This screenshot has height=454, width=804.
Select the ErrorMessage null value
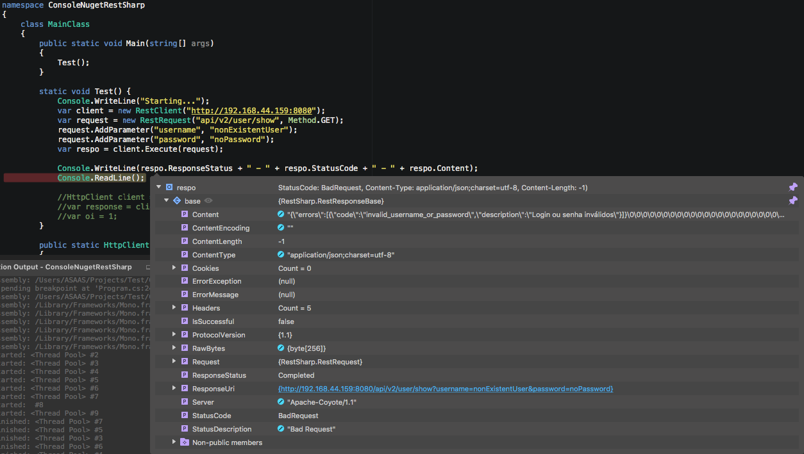pyautogui.click(x=286, y=295)
